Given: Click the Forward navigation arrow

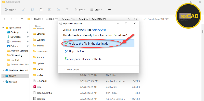Looking at the screenshot, I should 11,19.
